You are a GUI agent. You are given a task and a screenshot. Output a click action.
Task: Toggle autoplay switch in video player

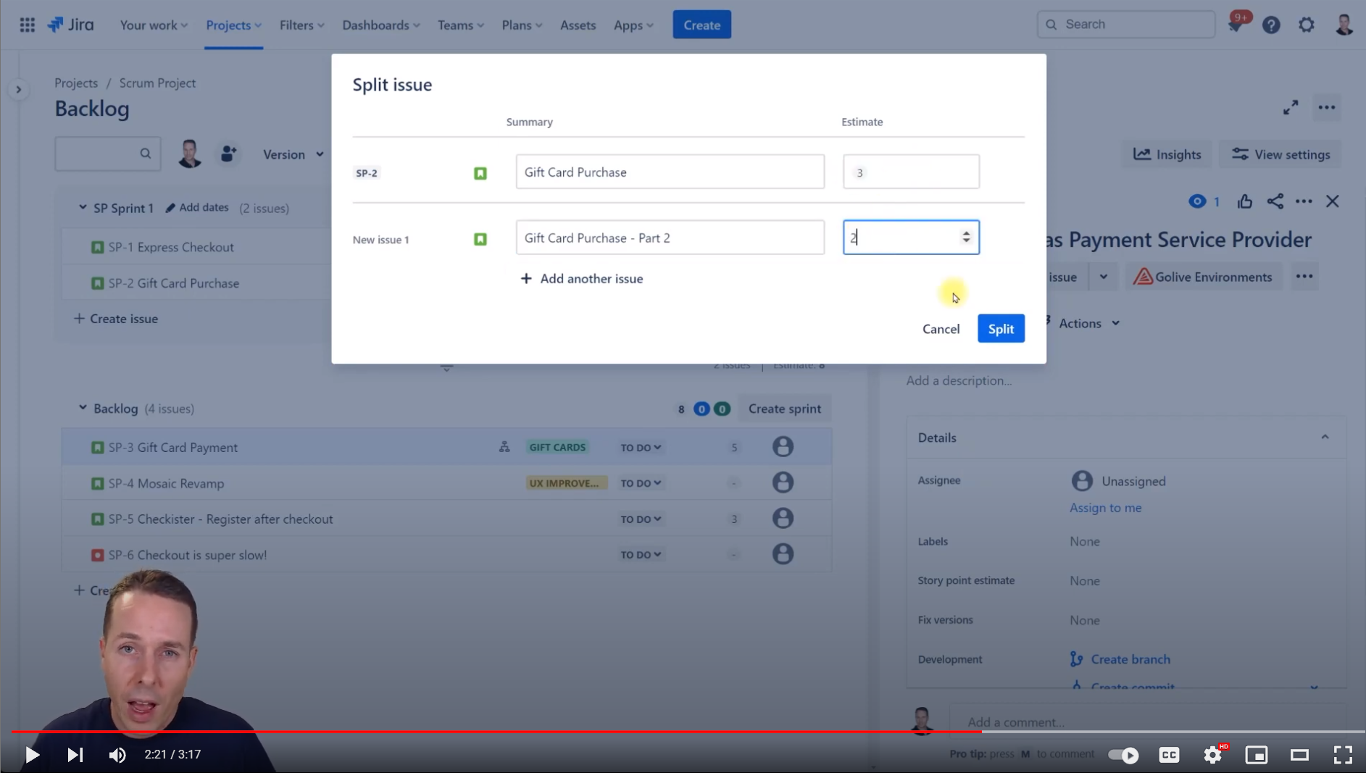[1123, 755]
